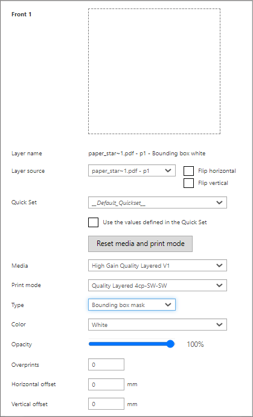Focus the Horizontal offset field
253x417 pixels.
(x=106, y=384)
